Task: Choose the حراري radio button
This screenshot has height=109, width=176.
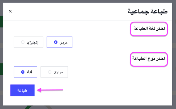Action: [50, 72]
